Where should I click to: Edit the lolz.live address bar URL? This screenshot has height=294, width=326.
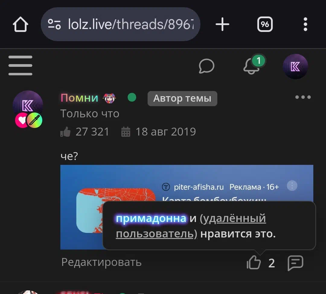(x=131, y=24)
